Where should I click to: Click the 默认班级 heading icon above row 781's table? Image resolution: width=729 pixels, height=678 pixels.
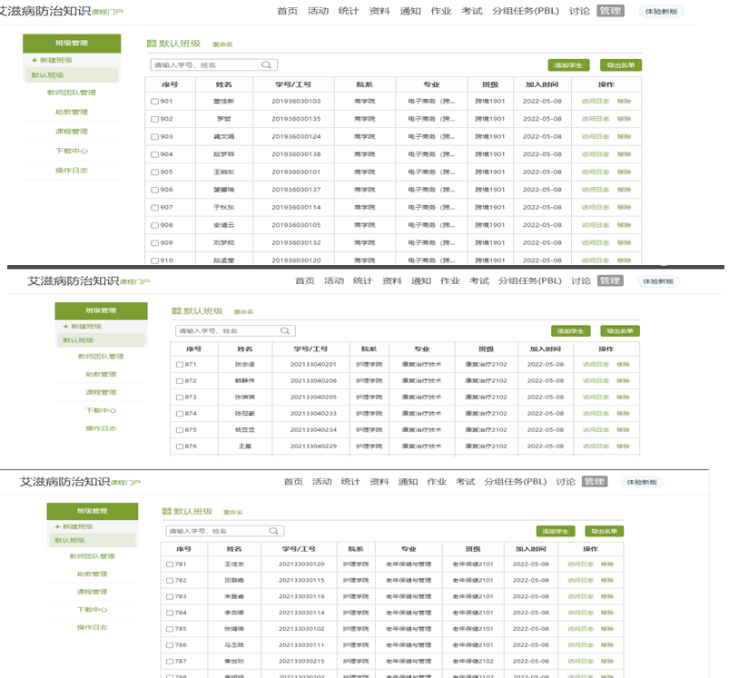167,512
